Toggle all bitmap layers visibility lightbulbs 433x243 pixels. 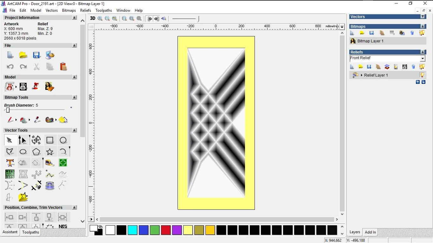pyautogui.click(x=422, y=33)
